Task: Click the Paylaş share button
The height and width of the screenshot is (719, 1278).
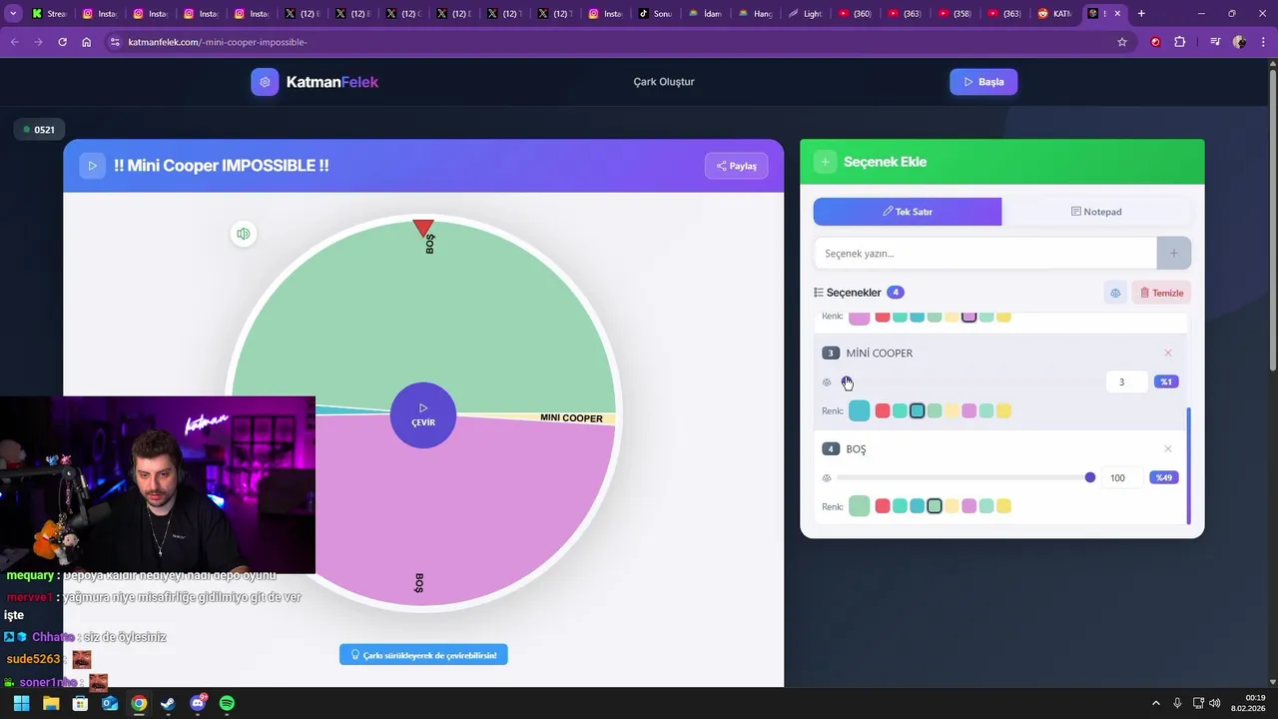Action: (737, 166)
